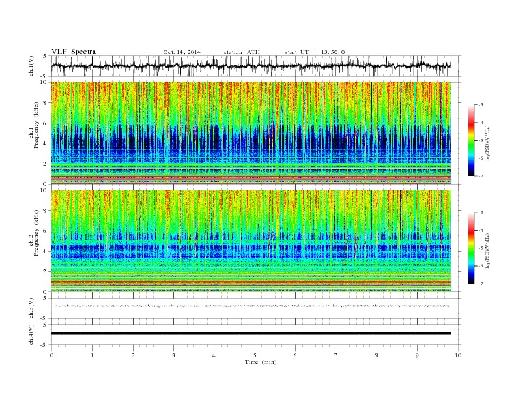
Task: Click the 8 kHz tick on ch.1 frequency axis
Action: pos(45,103)
